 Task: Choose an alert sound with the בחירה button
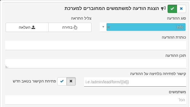point(70,27)
